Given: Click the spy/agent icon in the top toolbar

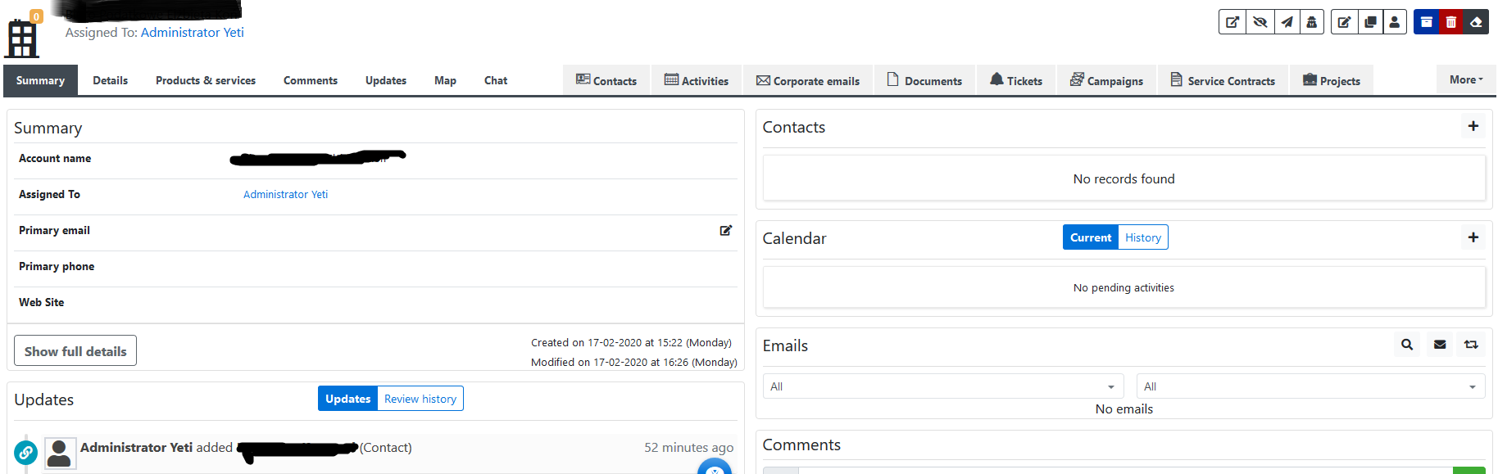Looking at the screenshot, I should click(x=1312, y=22).
